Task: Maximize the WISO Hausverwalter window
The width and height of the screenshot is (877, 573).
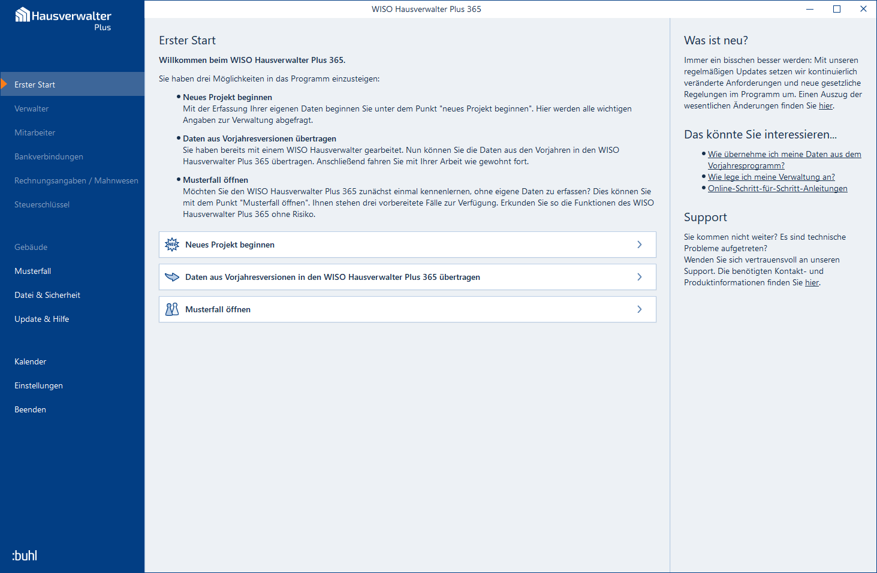Action: [837, 9]
